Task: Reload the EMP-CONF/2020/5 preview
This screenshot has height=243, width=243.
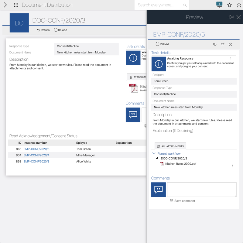Action: pyautogui.click(x=162, y=44)
